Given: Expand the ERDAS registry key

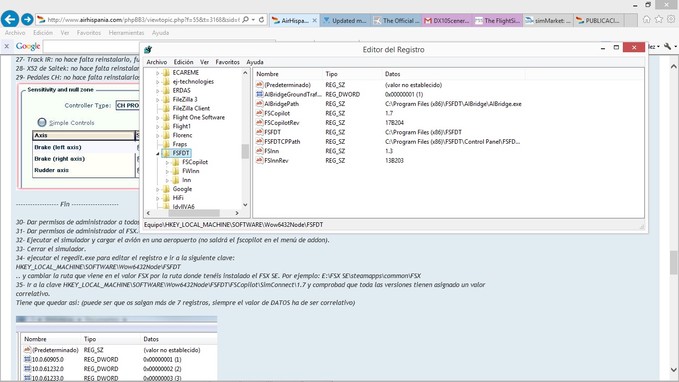Looking at the screenshot, I should 158,91.
